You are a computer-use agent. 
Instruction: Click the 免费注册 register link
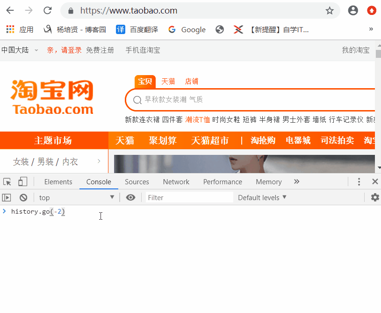point(100,50)
